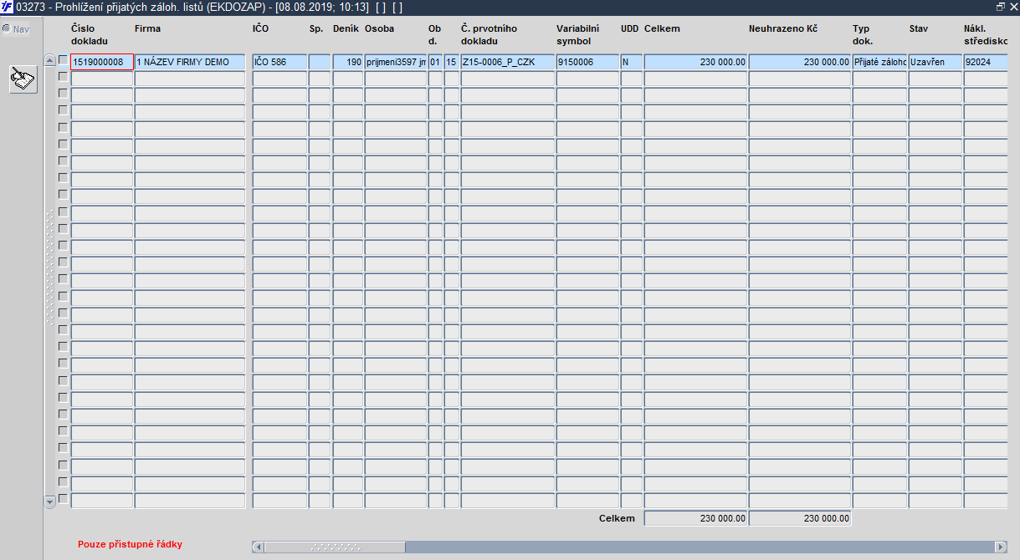Click the 'Firma' column header

click(x=147, y=28)
